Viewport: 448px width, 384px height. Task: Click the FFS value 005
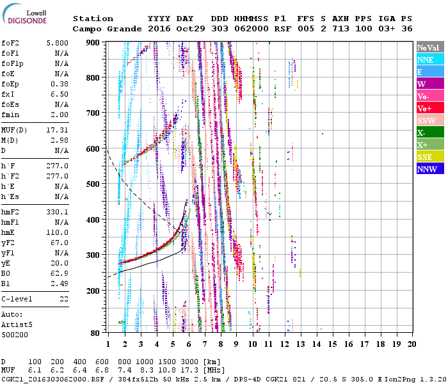[306, 29]
